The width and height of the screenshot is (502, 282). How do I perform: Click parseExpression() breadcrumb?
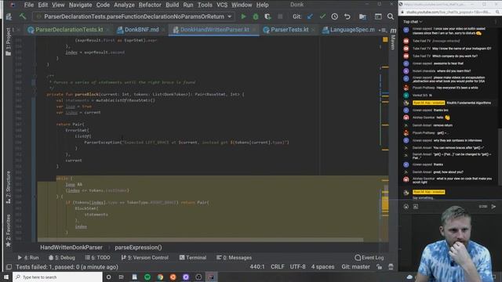tap(138, 248)
